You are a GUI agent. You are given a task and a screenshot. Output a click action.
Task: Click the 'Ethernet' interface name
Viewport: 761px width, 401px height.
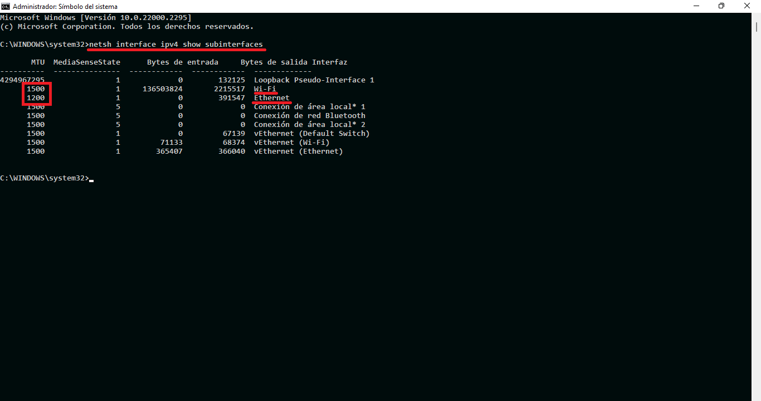click(272, 97)
